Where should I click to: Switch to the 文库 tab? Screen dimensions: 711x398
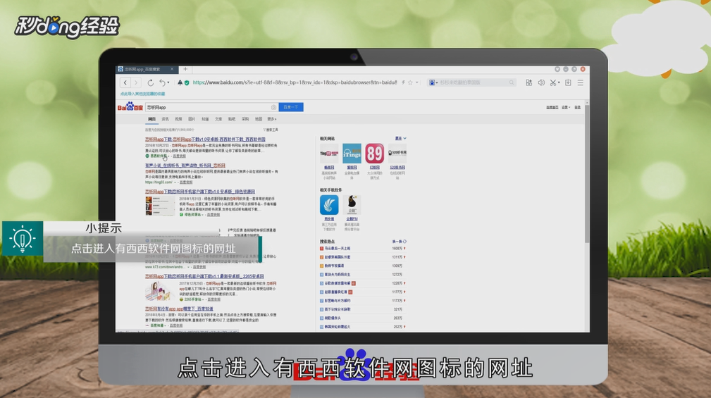[218, 119]
